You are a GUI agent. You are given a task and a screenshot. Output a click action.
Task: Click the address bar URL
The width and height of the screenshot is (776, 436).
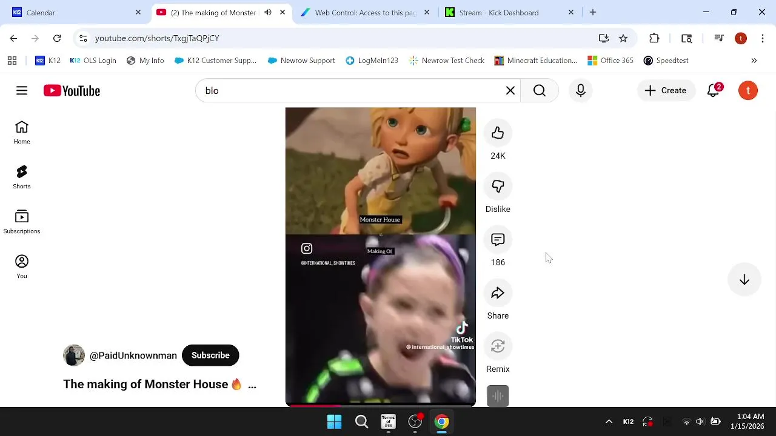coord(157,38)
